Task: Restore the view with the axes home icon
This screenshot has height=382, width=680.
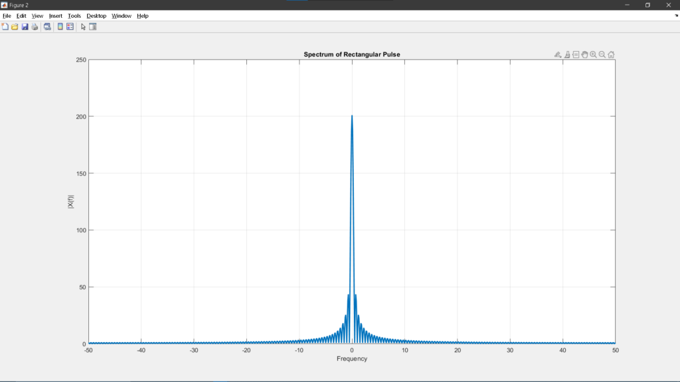Action: 611,54
